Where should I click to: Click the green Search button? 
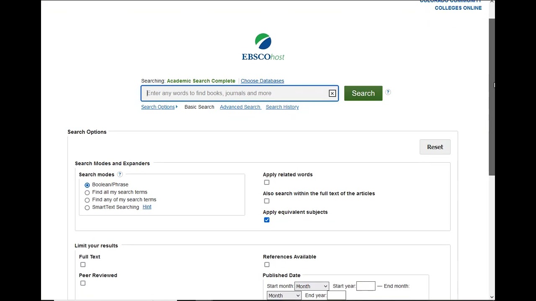pos(363,93)
